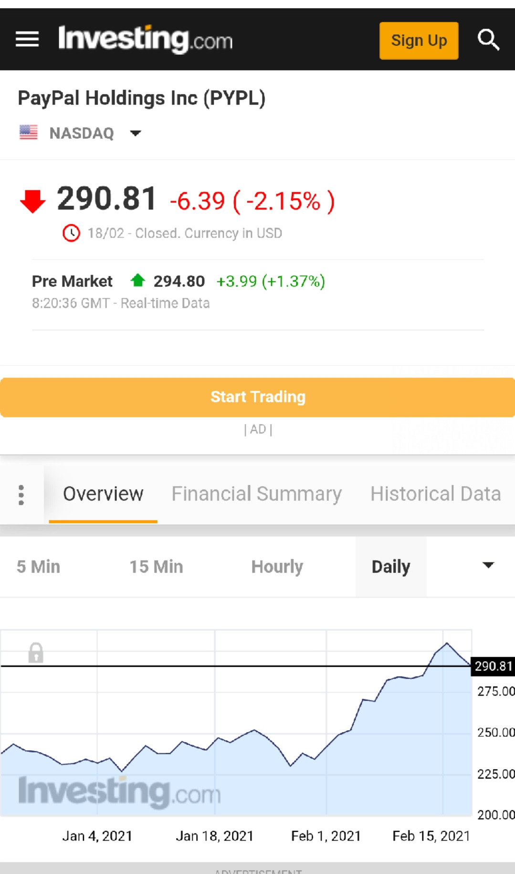This screenshot has width=515, height=874.
Task: Click the red clock market-closed icon
Action: pos(71,233)
